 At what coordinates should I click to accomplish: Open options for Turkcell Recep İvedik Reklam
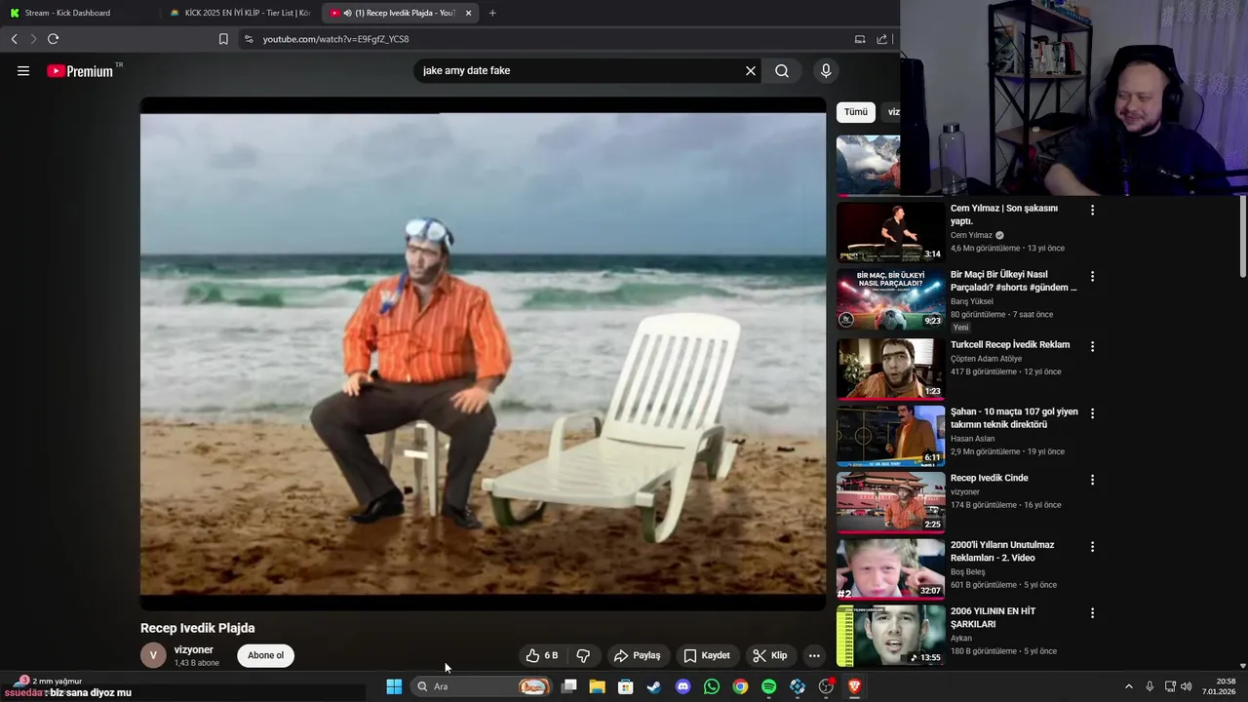click(1092, 346)
